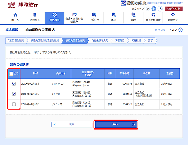Viewport: 188px width, 145px height.
Task: Click the 受取人名 column header
Action: pyautogui.click(x=61, y=74)
